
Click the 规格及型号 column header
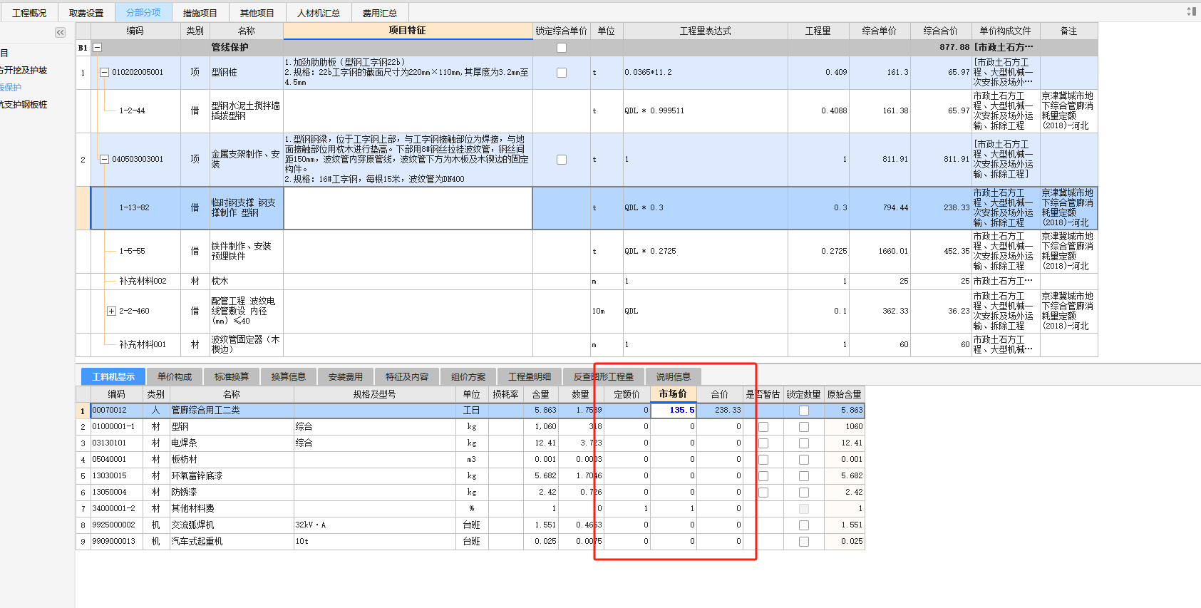tap(375, 394)
